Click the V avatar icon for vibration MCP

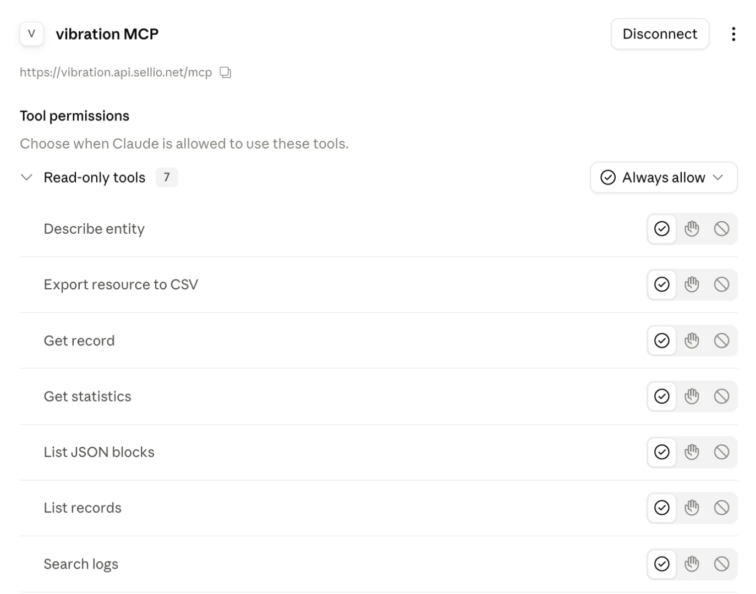[x=31, y=34]
